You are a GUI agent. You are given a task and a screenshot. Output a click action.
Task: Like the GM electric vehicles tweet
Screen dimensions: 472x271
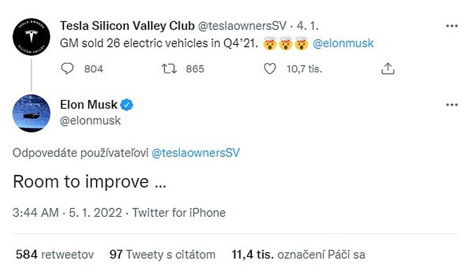coord(270,69)
